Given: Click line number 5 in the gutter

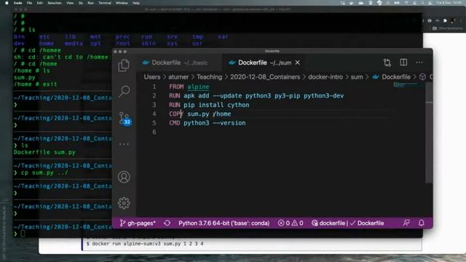Looking at the screenshot, I should click(154, 123).
